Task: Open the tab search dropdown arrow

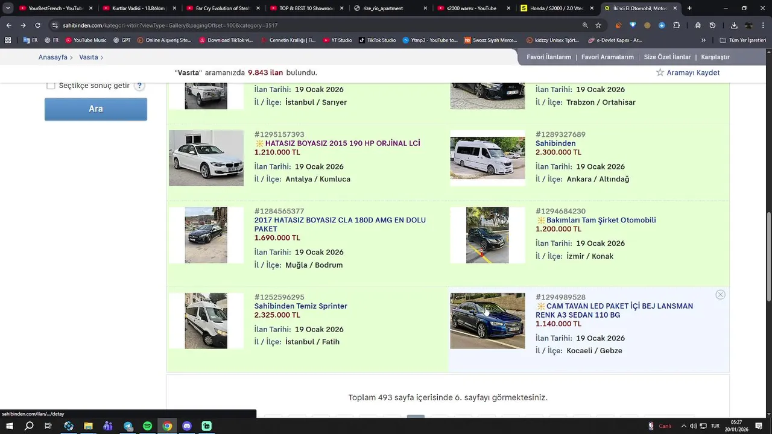Action: click(8, 8)
